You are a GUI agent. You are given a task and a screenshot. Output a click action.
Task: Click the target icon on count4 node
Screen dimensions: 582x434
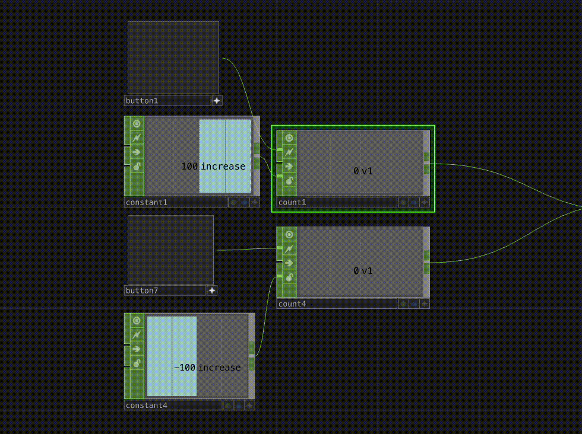(x=289, y=234)
